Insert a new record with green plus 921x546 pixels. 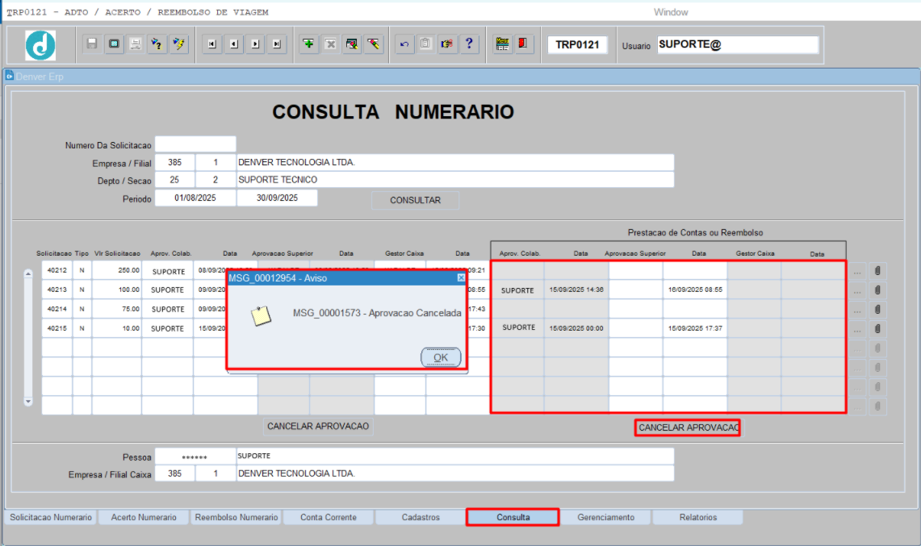(x=308, y=44)
